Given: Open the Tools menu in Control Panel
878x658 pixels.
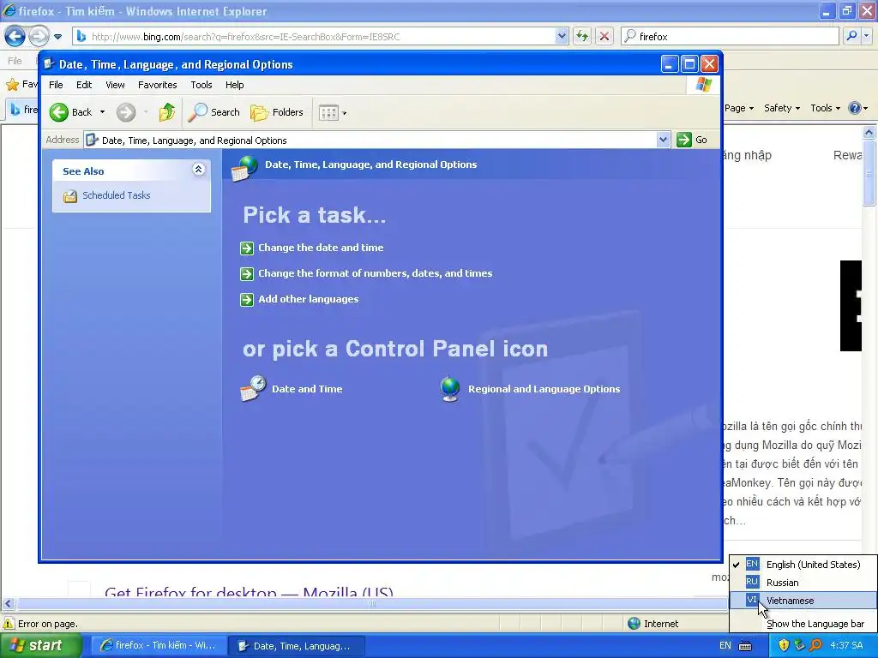Looking at the screenshot, I should 201,85.
